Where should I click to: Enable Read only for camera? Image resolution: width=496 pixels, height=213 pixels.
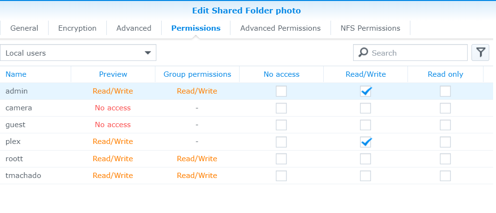coord(445,108)
